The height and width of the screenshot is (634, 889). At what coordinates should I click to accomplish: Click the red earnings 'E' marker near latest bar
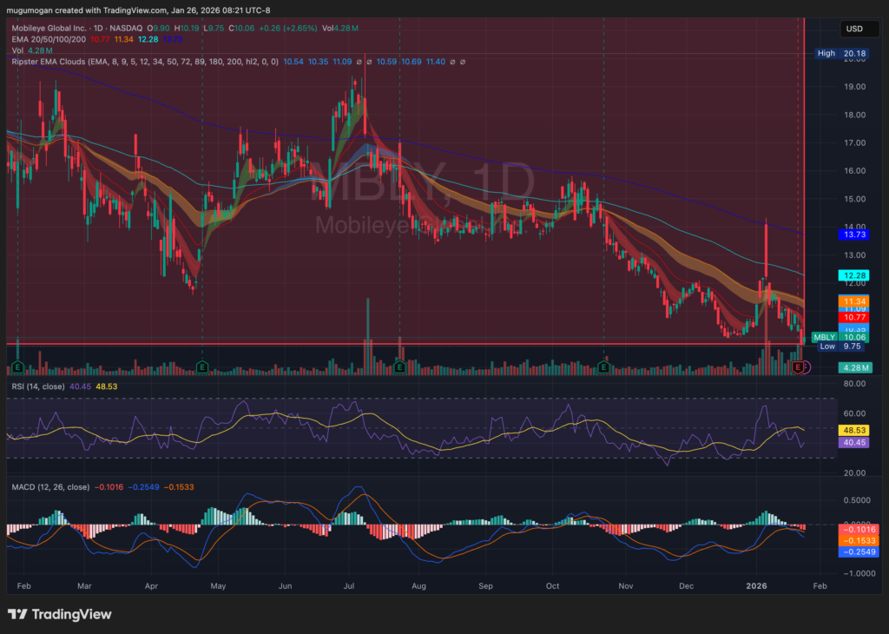pos(797,367)
